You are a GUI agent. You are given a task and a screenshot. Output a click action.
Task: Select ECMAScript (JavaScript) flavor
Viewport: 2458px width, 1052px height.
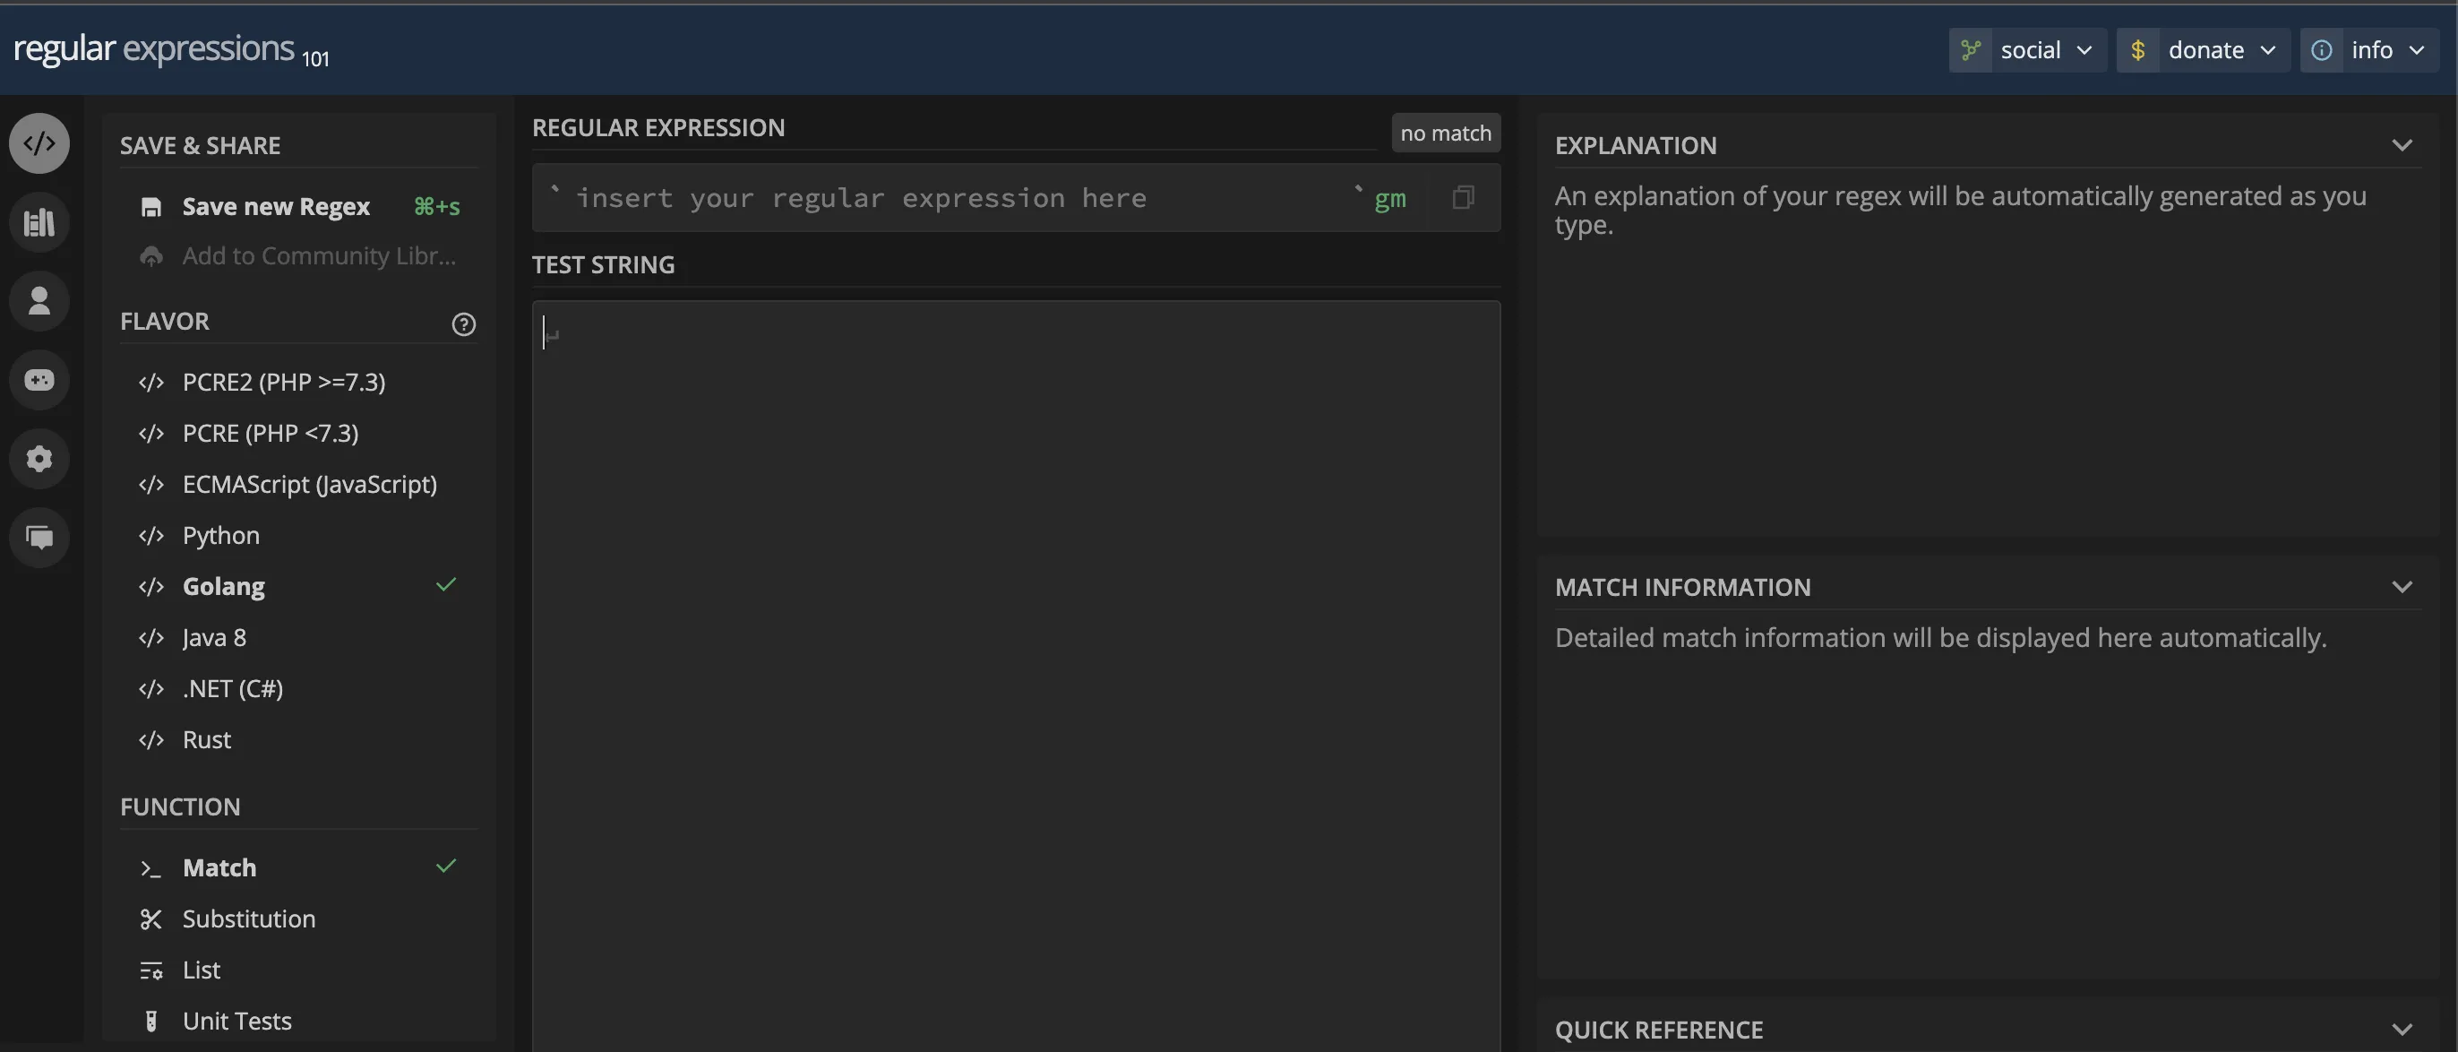tap(297, 484)
